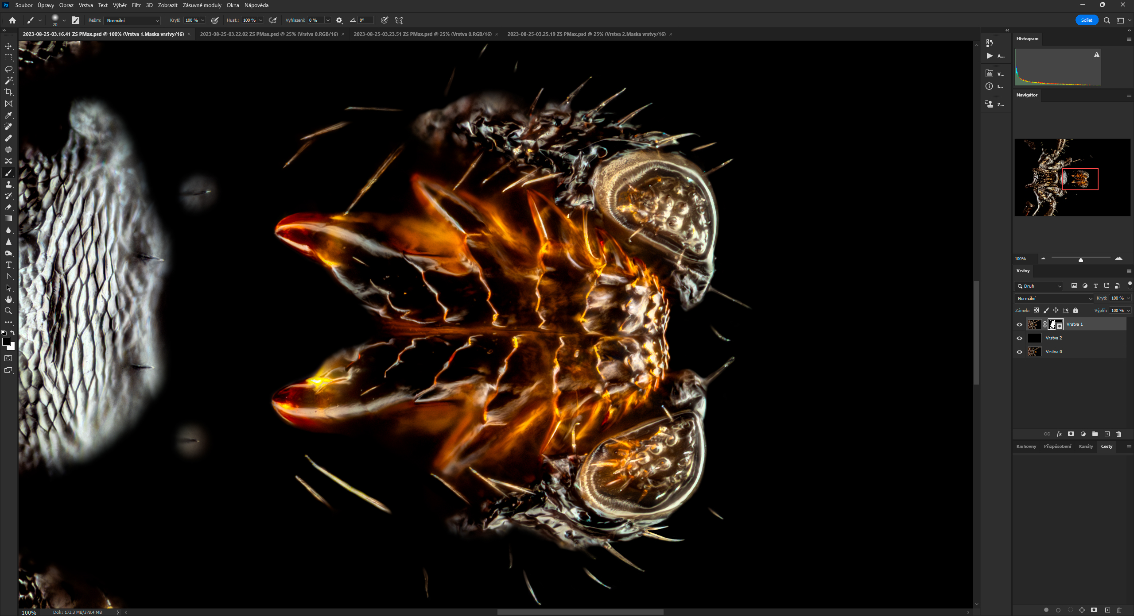Select the Zoom tool in toolbar
Image resolution: width=1134 pixels, height=616 pixels.
point(8,311)
